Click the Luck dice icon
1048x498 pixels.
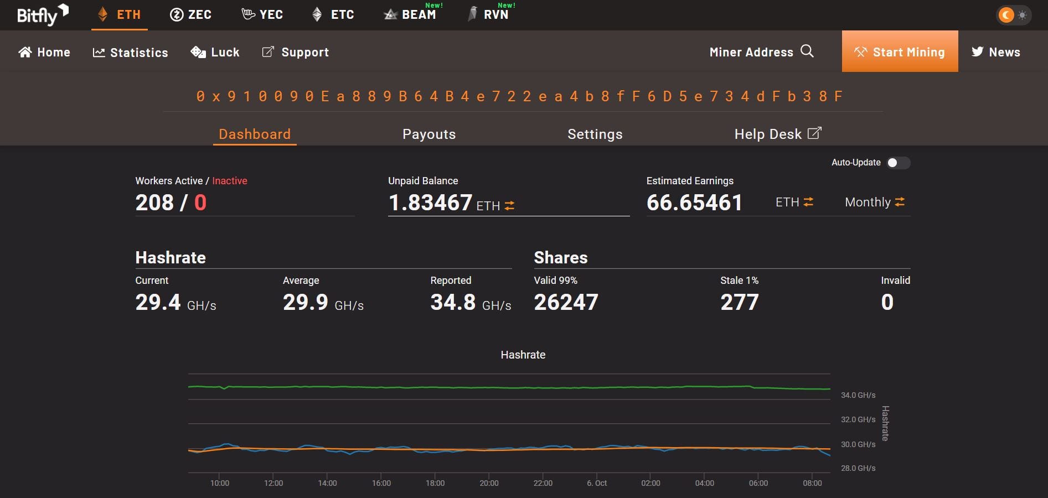click(198, 52)
